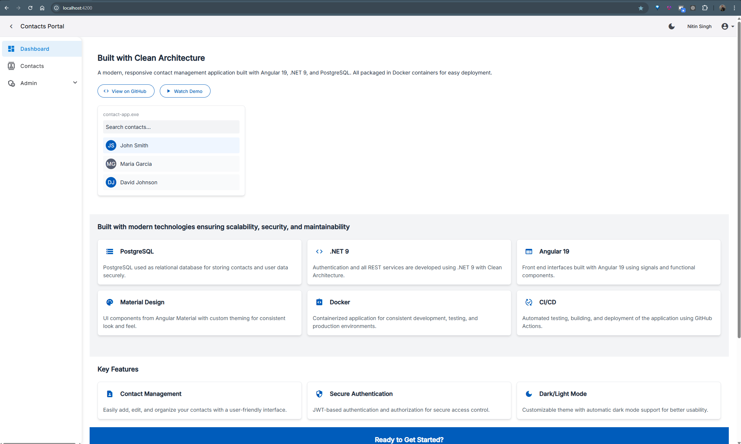Click the Secure Authentication card title

coord(361,394)
